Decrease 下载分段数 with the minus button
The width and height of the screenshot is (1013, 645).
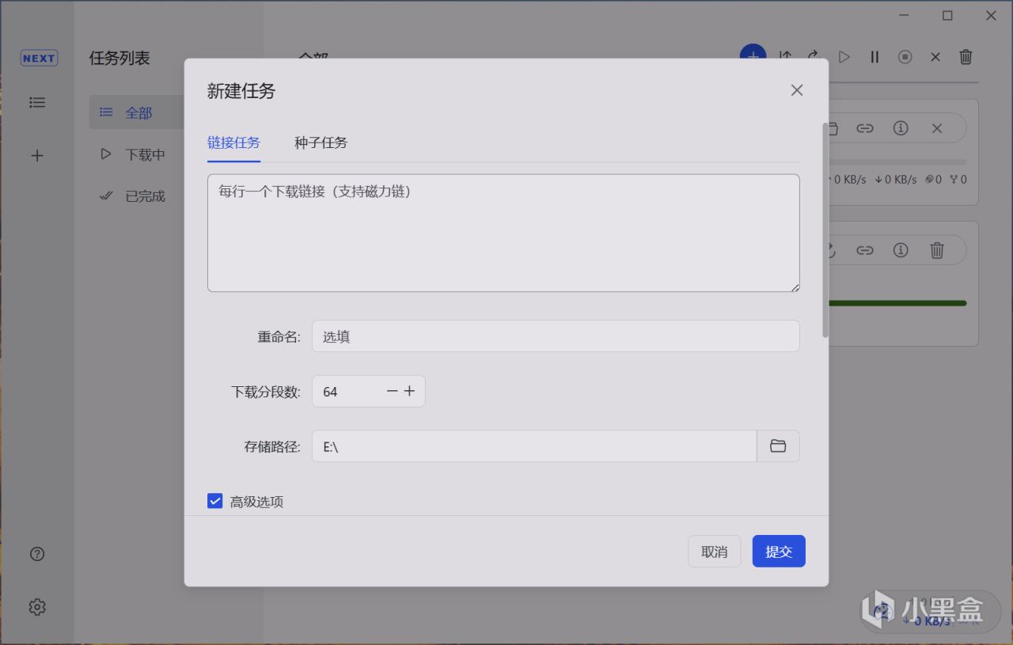pyautogui.click(x=393, y=391)
